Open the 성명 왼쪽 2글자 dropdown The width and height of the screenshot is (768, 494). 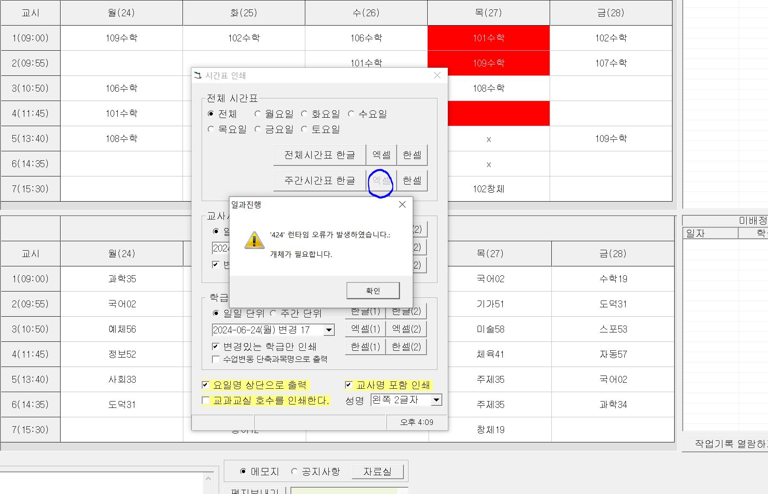[x=436, y=400]
